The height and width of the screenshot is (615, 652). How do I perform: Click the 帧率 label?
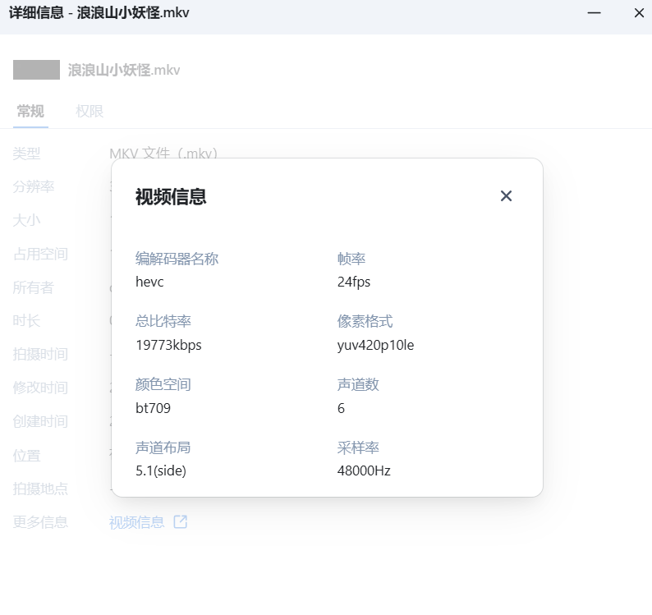click(351, 259)
